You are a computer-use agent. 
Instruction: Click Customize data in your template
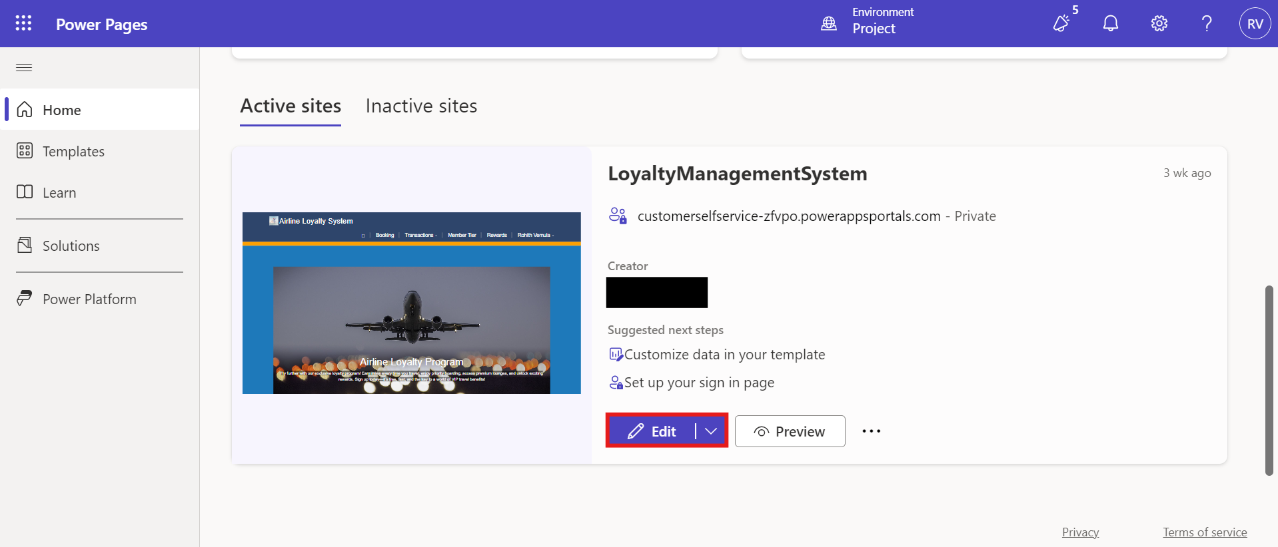click(x=724, y=355)
